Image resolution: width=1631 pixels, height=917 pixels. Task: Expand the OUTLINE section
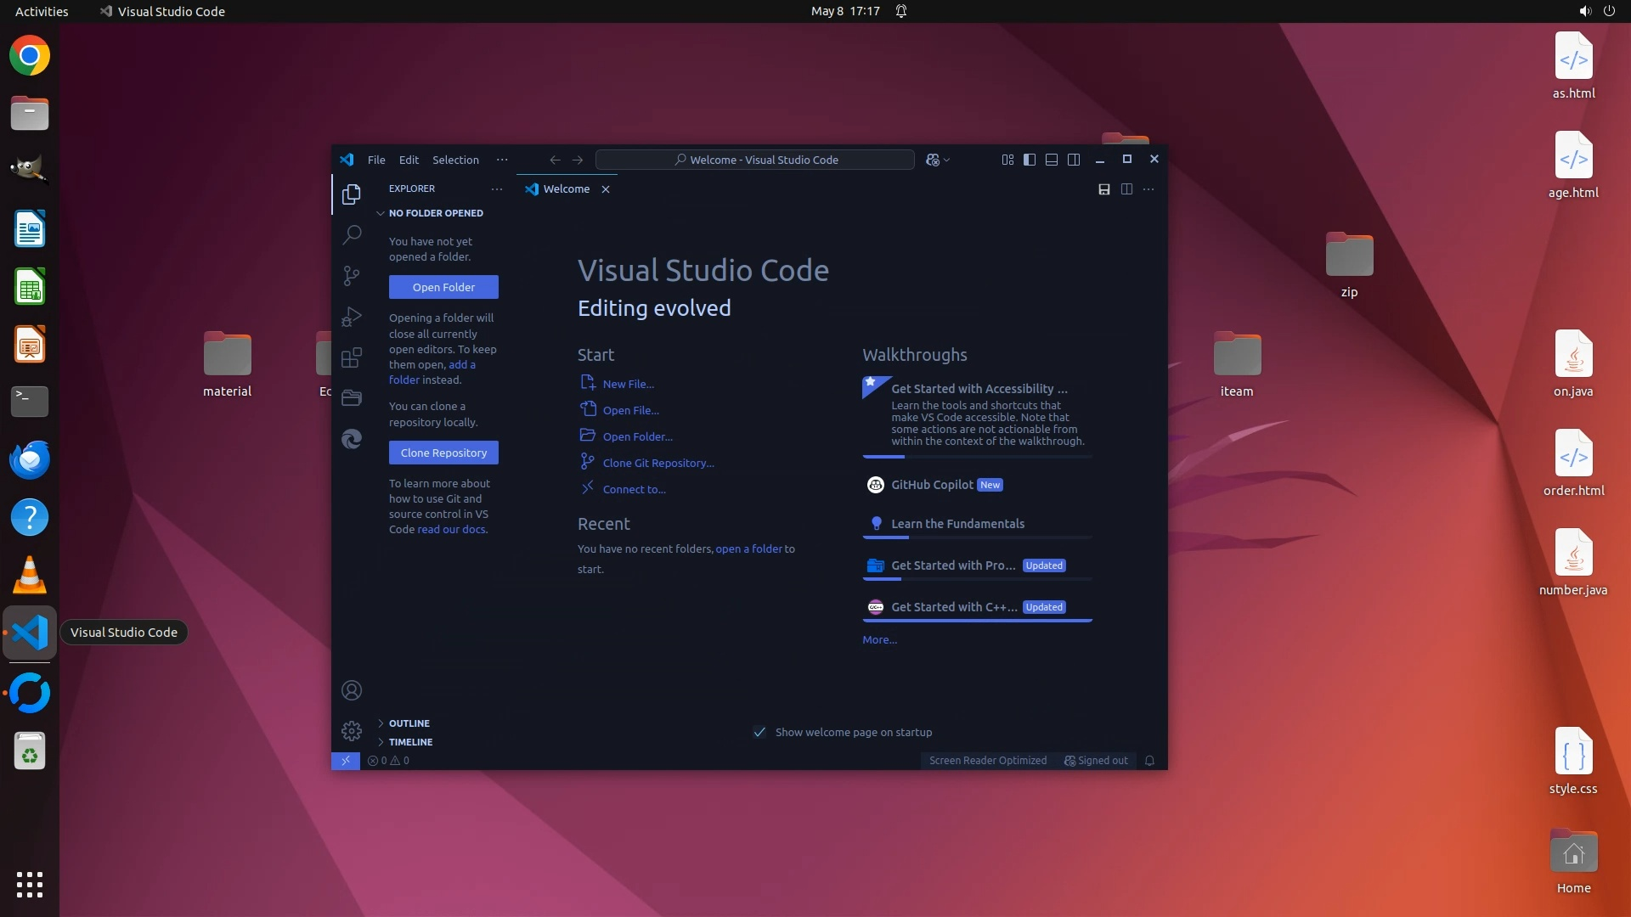click(409, 723)
